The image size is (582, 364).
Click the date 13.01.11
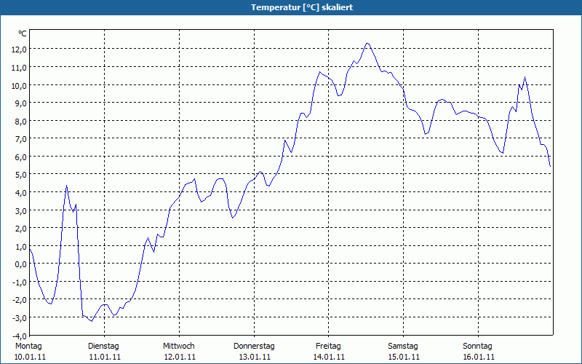[x=255, y=357]
